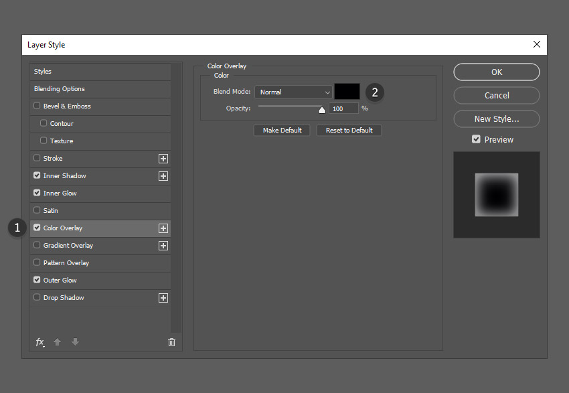The height and width of the screenshot is (393, 569).
Task: Select the Pattern Overlay settings row
Action: (100, 263)
